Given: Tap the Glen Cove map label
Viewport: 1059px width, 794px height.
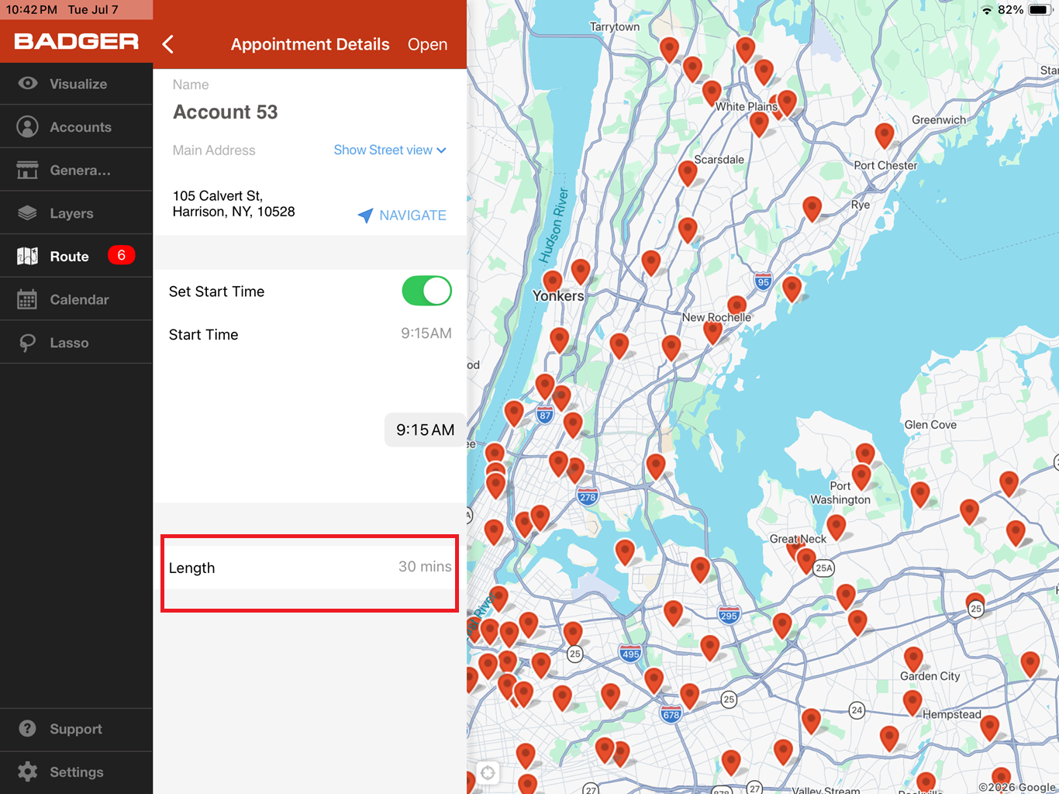Looking at the screenshot, I should point(930,425).
